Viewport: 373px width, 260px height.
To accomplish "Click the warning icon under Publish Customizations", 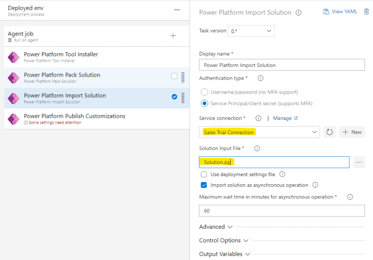I will click(26, 123).
